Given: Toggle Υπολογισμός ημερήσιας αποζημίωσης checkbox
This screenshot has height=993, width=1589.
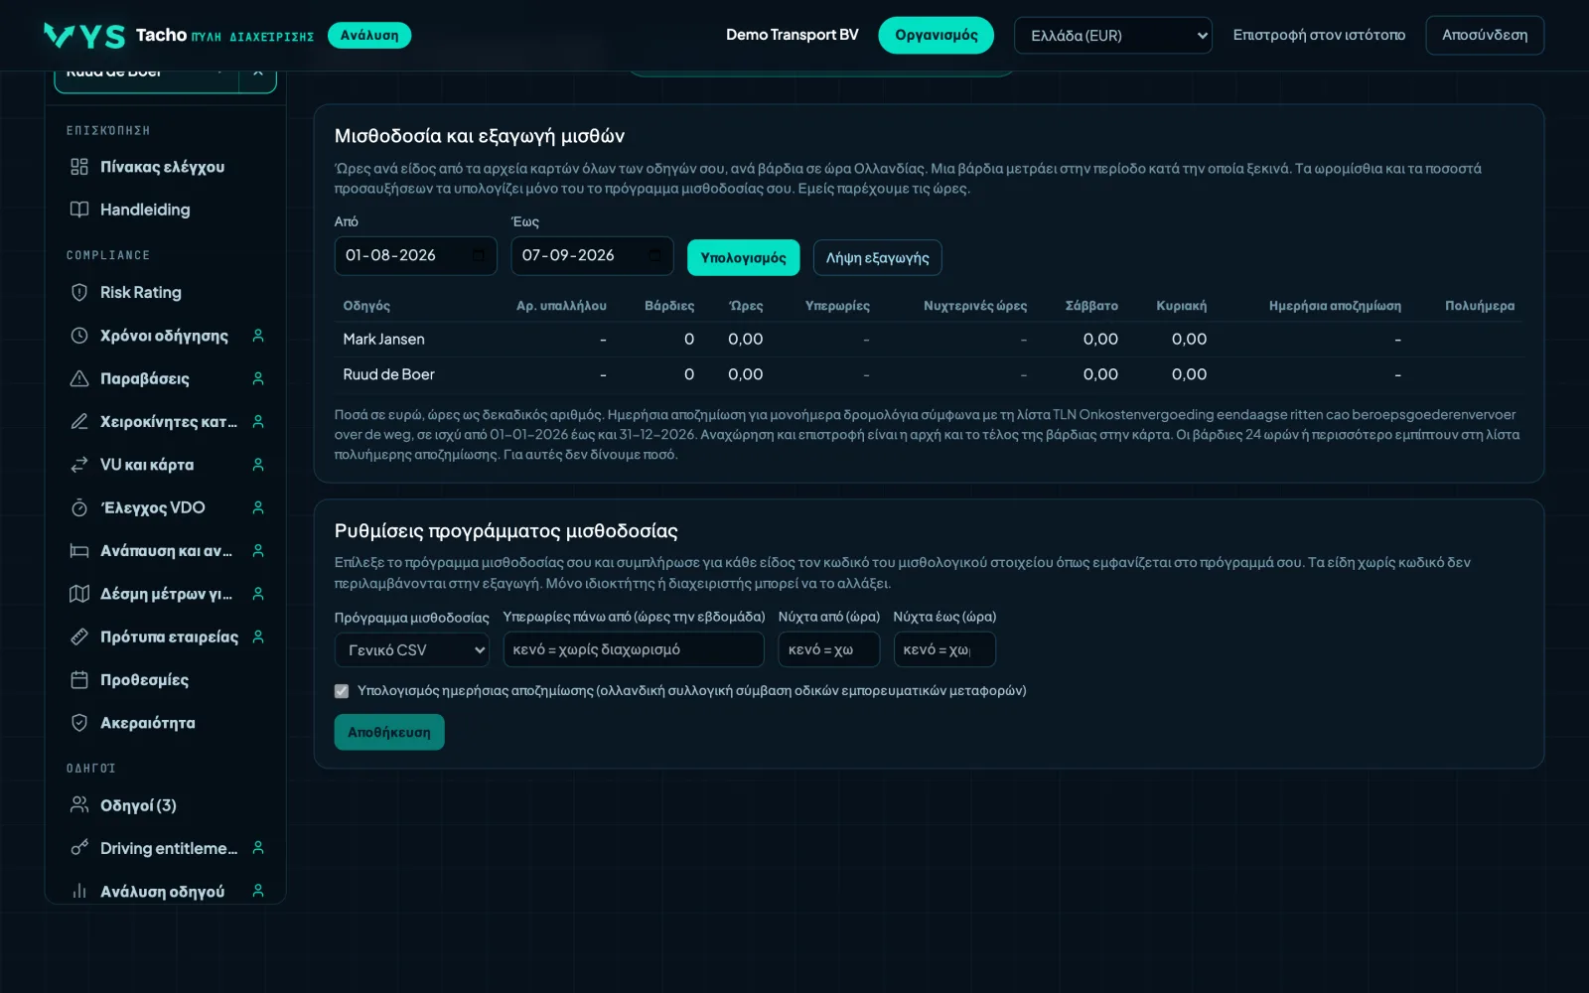Looking at the screenshot, I should point(342,691).
